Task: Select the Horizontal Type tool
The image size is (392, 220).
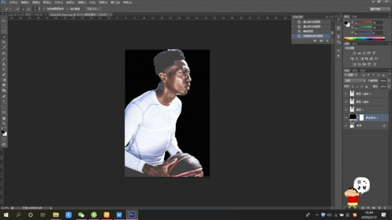Action: [4, 102]
